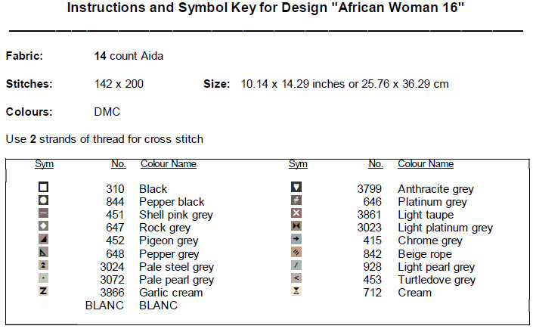Select the DMC colours value
The width and height of the screenshot is (536, 329).
point(107,112)
